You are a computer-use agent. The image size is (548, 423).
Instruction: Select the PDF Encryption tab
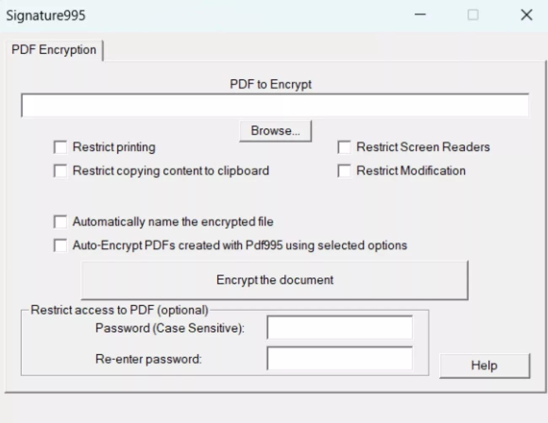click(x=54, y=50)
